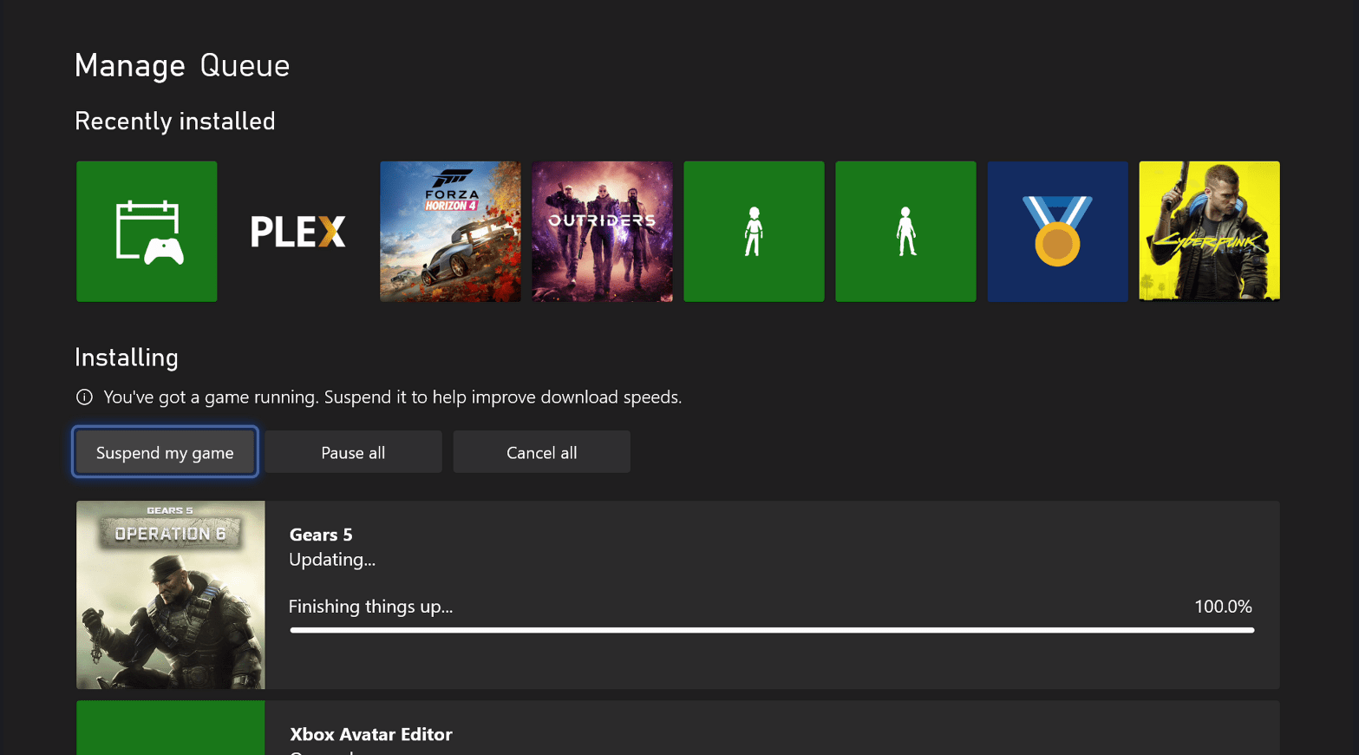Pause all active downloads
This screenshot has width=1359, height=755.
coord(353,451)
